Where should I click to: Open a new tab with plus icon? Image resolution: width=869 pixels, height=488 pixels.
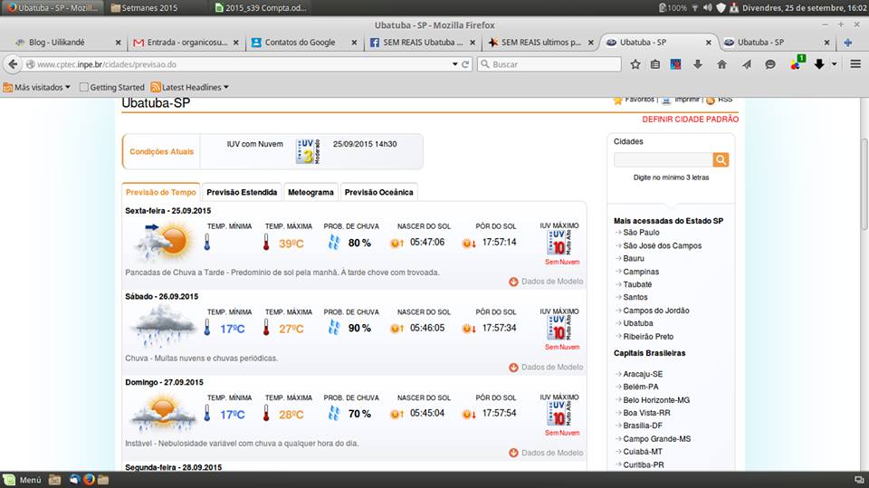coord(848,43)
